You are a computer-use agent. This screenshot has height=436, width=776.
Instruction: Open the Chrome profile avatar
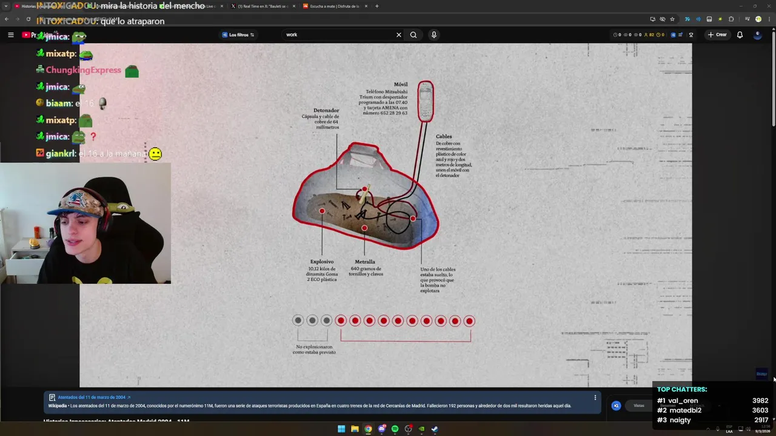pos(758,19)
